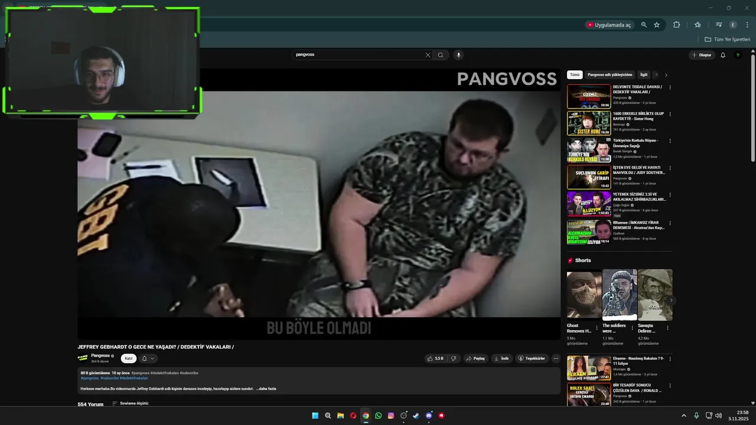Select Pangvoss adlı yükleyiciden chip

[x=610, y=75]
